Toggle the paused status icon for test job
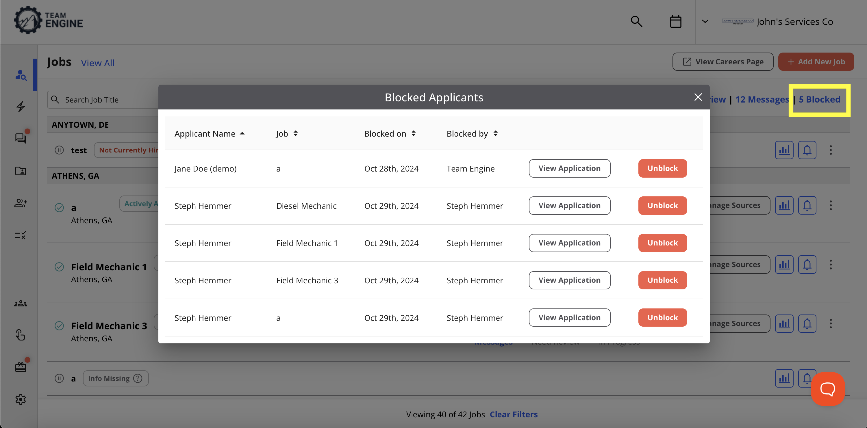Image resolution: width=867 pixels, height=428 pixels. (x=59, y=150)
